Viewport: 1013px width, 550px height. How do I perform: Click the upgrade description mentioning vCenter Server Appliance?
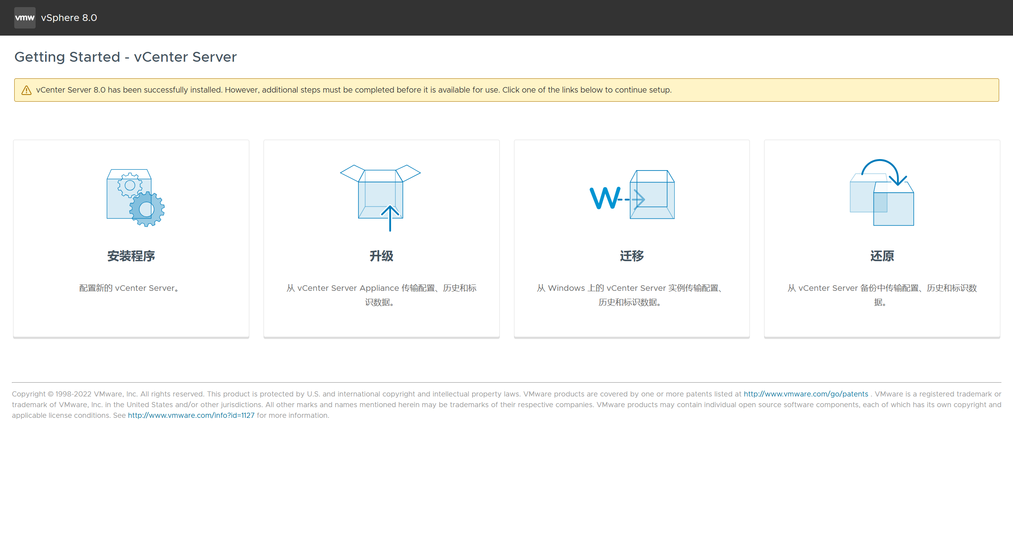click(x=381, y=295)
